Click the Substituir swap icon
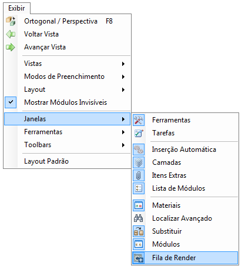 (x=139, y=231)
